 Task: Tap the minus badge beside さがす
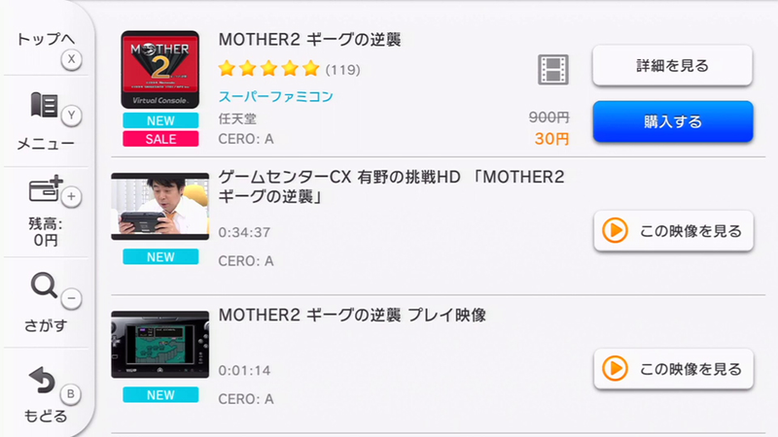point(71,298)
